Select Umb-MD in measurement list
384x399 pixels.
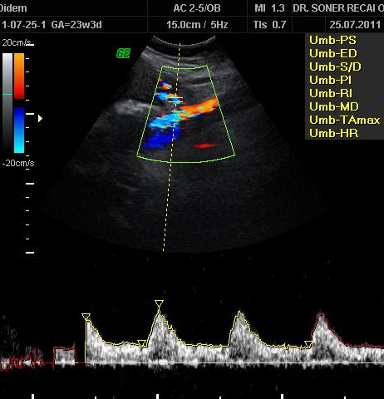point(334,106)
